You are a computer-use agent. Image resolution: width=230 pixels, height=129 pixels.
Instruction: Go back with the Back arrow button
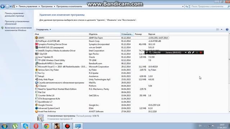(3, 6)
